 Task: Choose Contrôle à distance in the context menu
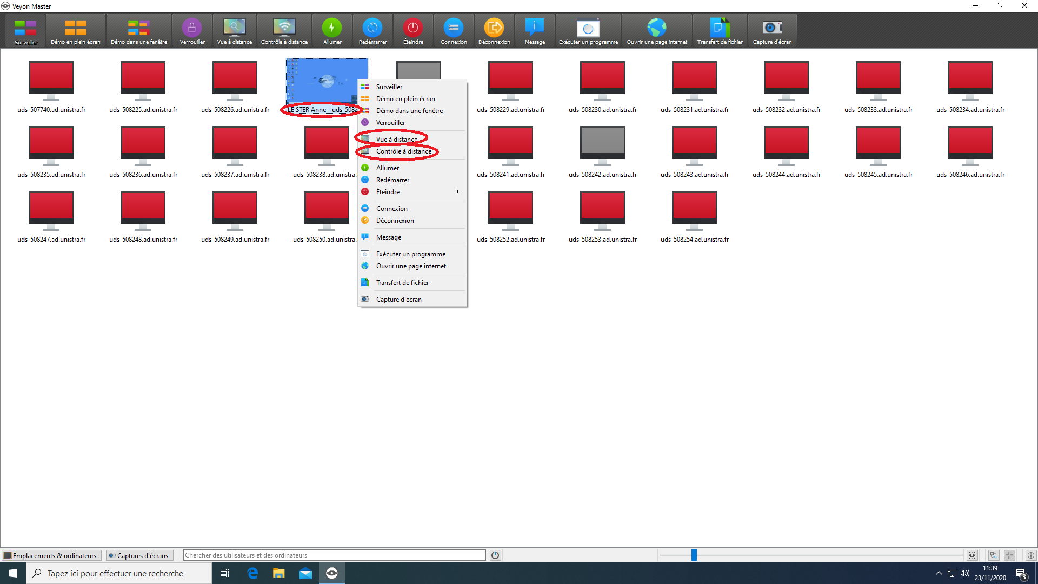click(403, 151)
